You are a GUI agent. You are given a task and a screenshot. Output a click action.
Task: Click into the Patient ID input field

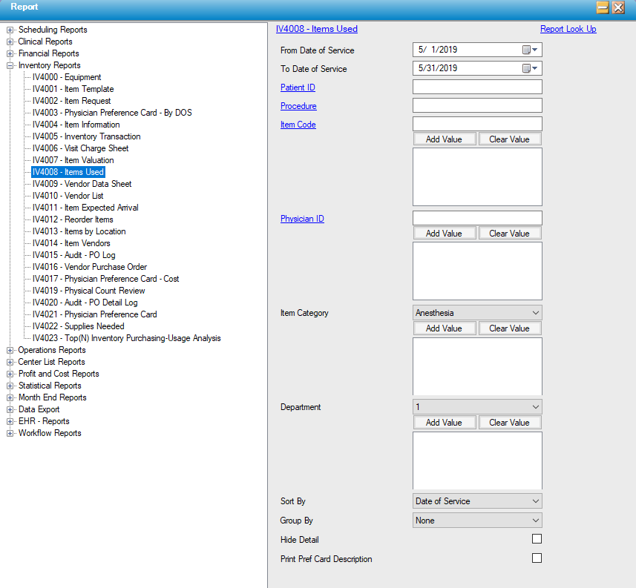[x=476, y=87]
